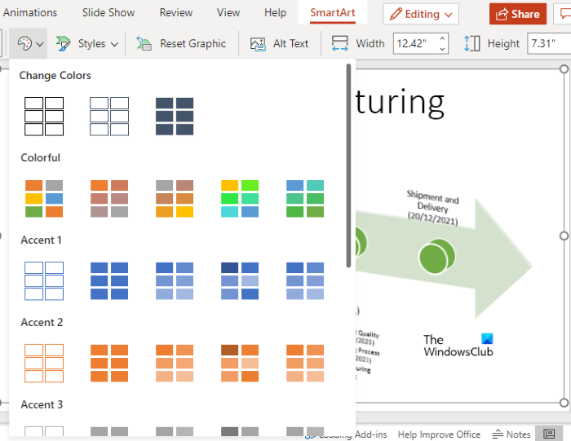571x441 pixels.
Task: Select the first Colorful color scheme
Action: tap(44, 198)
